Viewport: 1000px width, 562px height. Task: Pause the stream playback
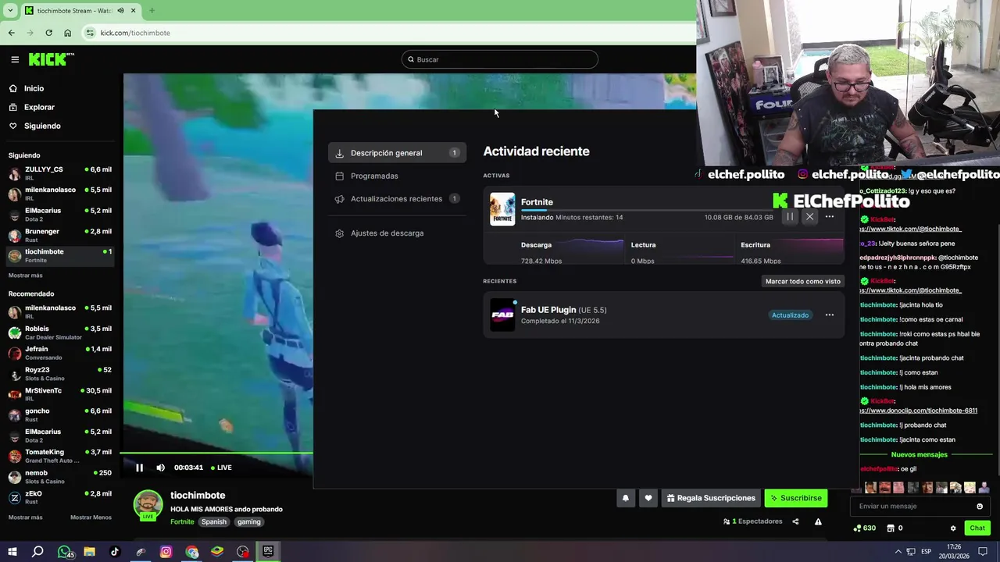[139, 468]
